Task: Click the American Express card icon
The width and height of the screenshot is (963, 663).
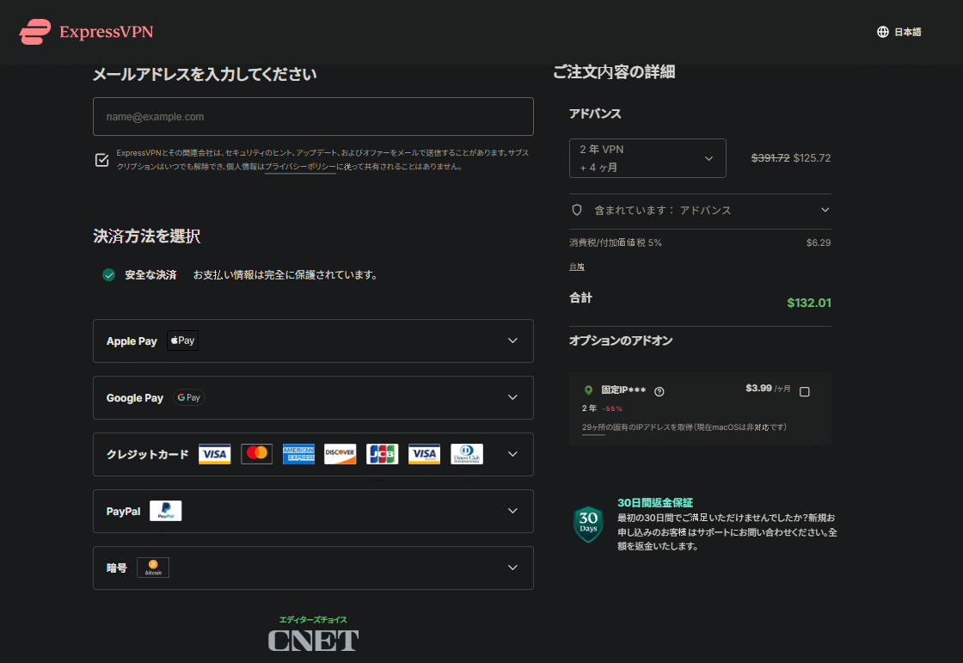Action: click(x=298, y=454)
